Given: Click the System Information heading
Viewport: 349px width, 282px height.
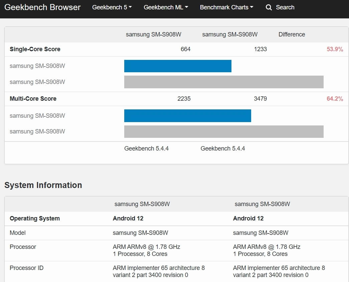Looking at the screenshot, I should (x=43, y=185).
